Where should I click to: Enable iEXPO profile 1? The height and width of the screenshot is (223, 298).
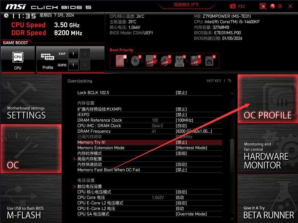[x=73, y=65]
